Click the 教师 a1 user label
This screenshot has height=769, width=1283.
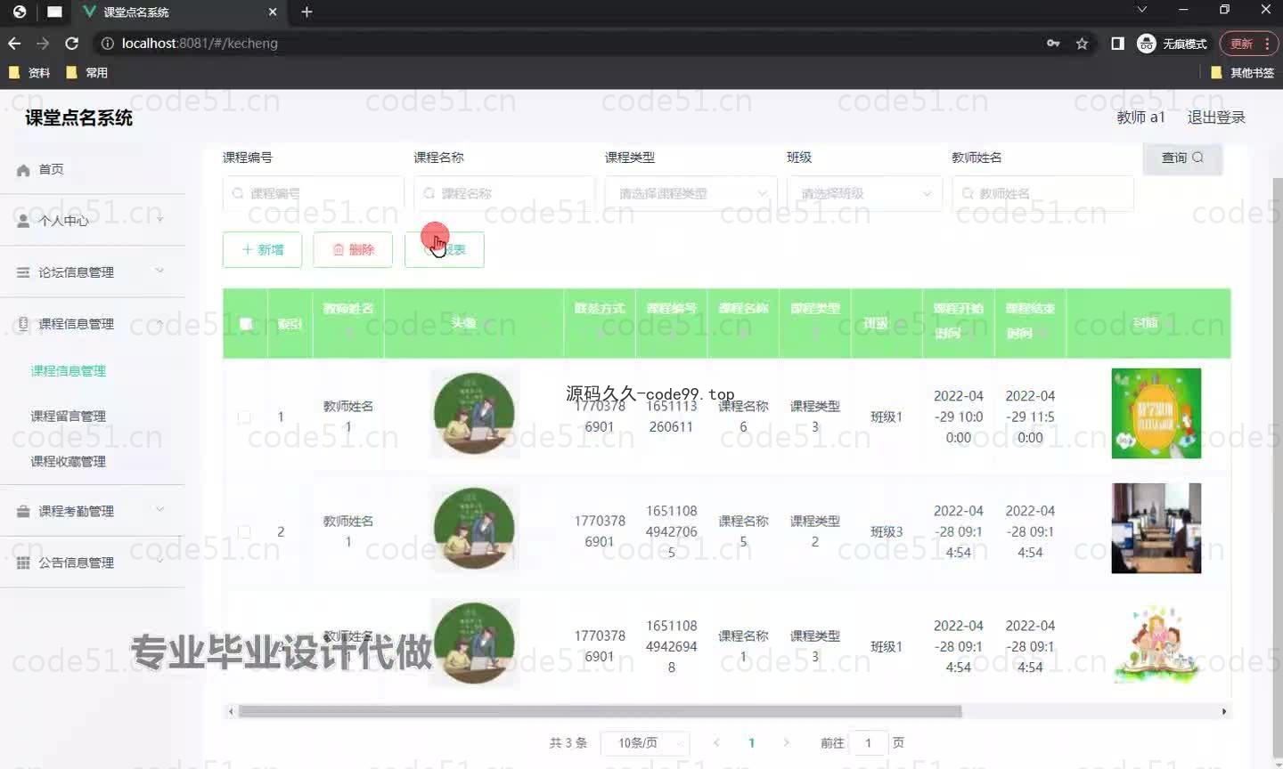[x=1140, y=117]
